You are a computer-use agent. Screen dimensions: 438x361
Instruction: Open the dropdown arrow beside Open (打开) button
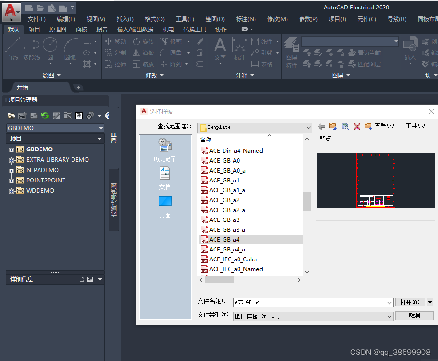[430, 302]
